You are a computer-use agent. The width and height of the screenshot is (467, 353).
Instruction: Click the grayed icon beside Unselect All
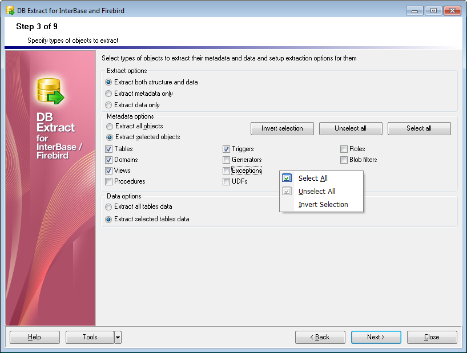(286, 191)
